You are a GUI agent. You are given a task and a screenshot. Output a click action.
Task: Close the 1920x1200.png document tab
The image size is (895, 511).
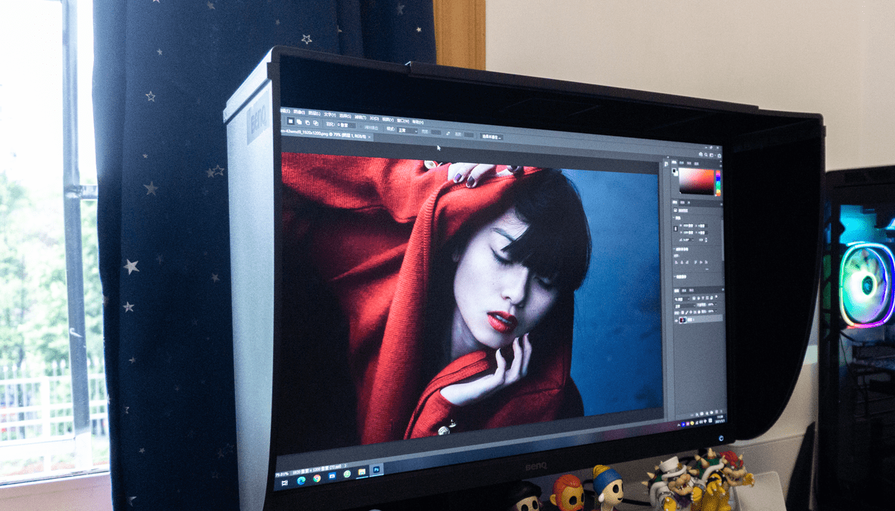click(369, 136)
